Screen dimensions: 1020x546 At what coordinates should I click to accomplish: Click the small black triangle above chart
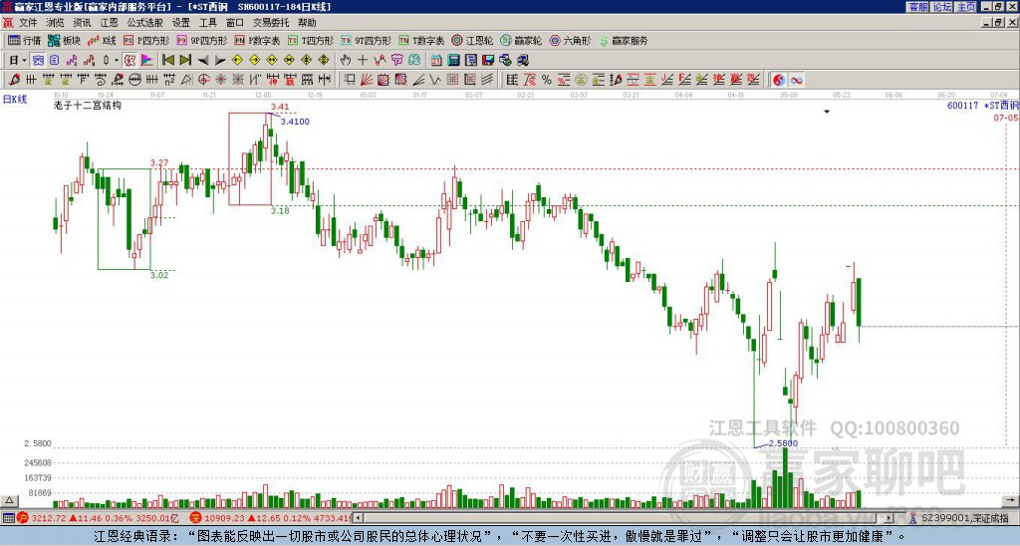[827, 112]
